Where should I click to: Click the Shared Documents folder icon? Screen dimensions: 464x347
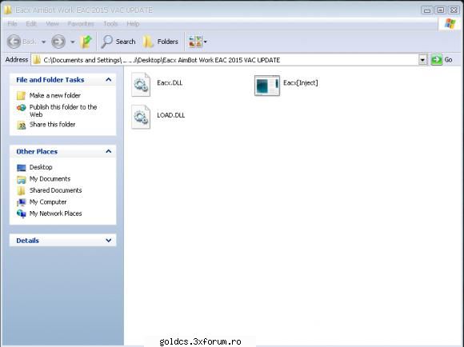22,191
